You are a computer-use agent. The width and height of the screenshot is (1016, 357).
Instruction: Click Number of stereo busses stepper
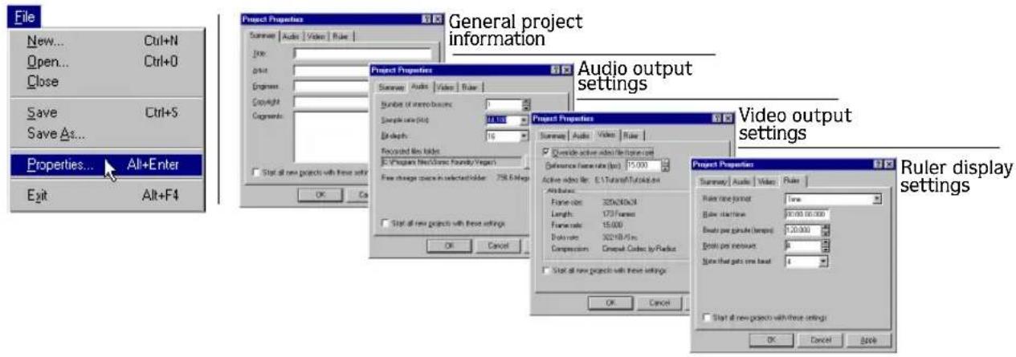click(x=526, y=103)
